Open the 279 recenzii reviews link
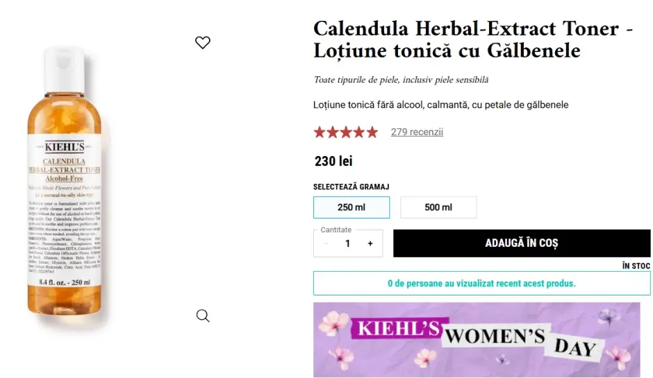The width and height of the screenshot is (653, 378). tap(417, 132)
